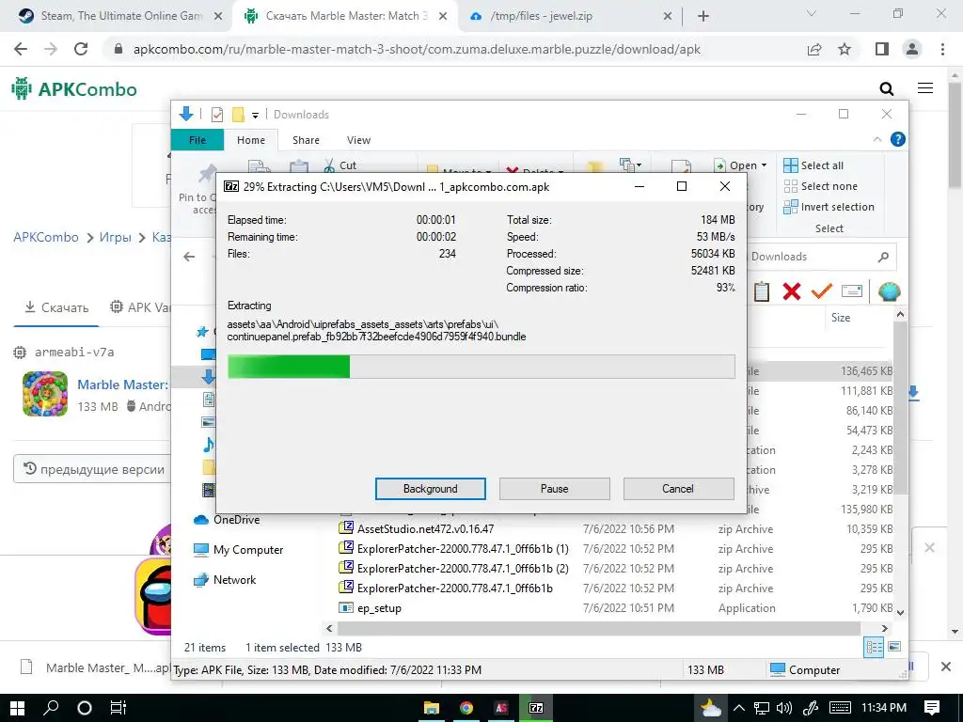Reload the APKCombo page
The width and height of the screenshot is (963, 722).
click(x=81, y=49)
